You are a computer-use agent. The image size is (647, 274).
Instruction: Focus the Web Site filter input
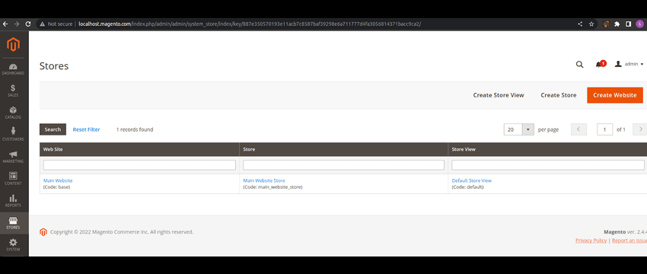(139, 165)
